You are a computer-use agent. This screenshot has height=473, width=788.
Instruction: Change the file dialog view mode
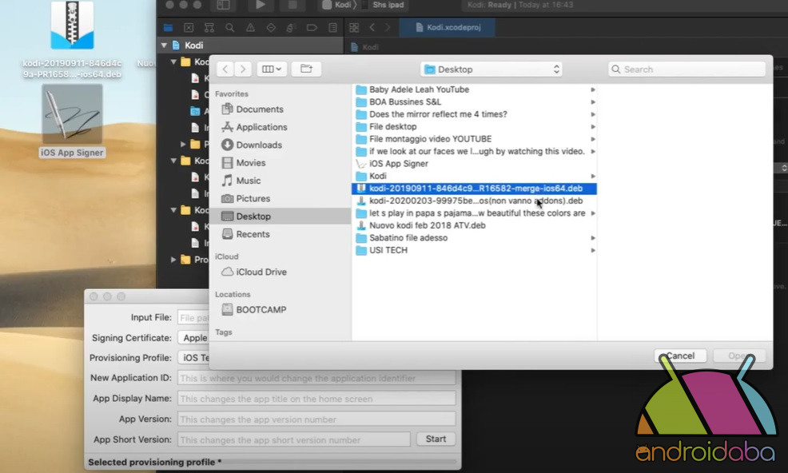tap(272, 69)
